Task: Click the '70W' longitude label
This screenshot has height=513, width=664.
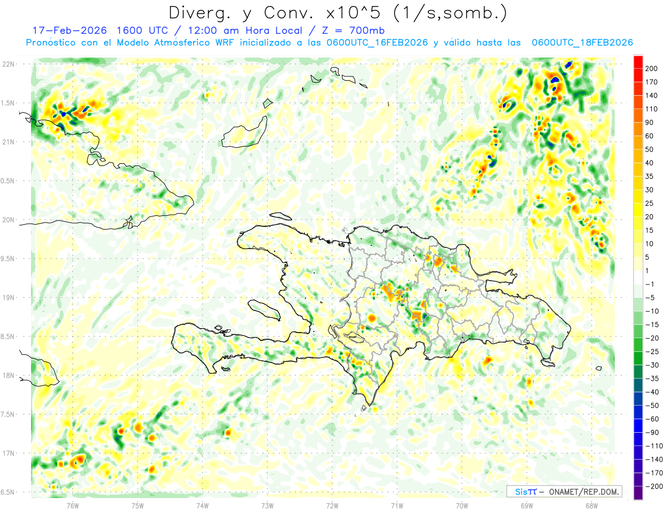Action: (x=462, y=505)
